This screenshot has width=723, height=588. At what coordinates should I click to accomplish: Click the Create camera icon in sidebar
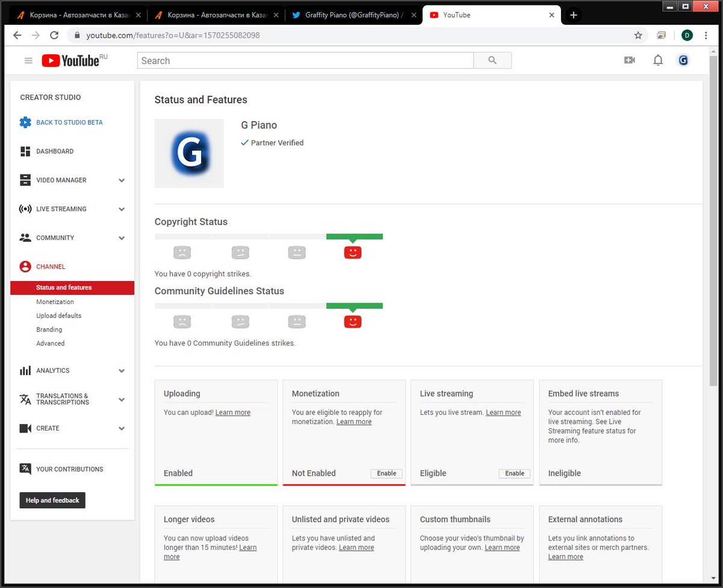[25, 428]
